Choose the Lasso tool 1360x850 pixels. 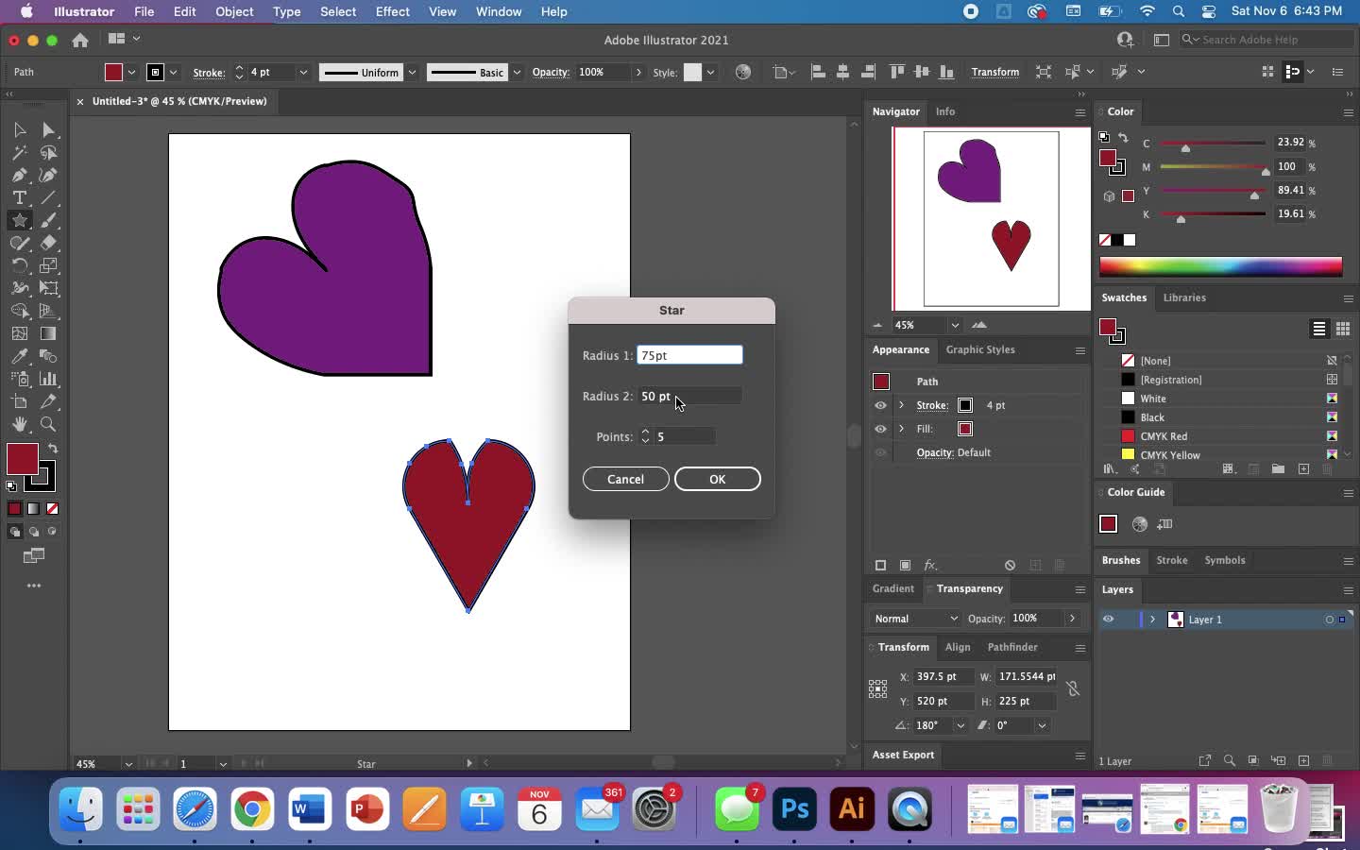(48, 152)
